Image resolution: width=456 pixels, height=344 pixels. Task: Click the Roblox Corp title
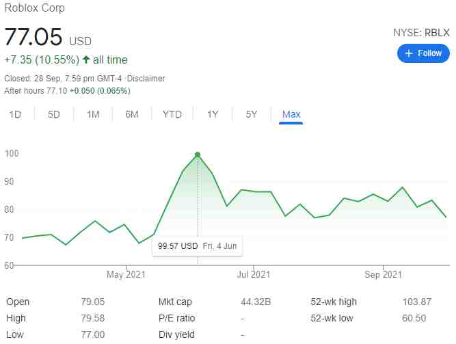tap(35, 8)
